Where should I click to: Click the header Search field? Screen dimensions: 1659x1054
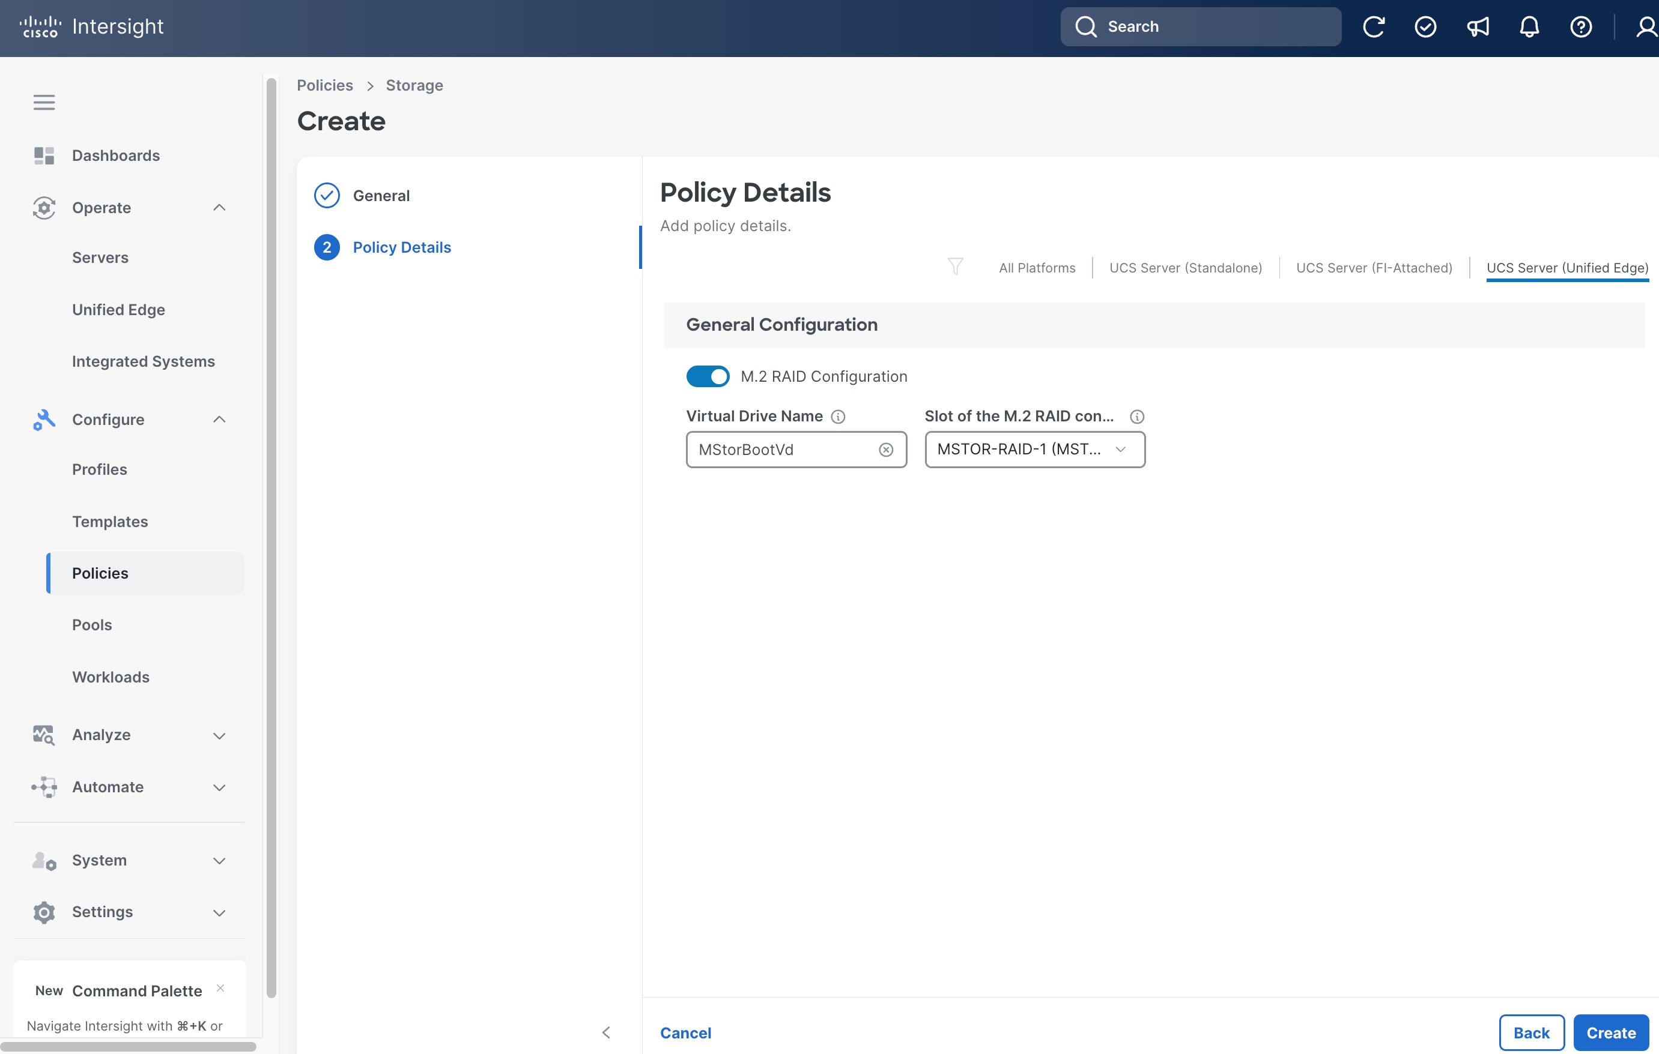1200,27
